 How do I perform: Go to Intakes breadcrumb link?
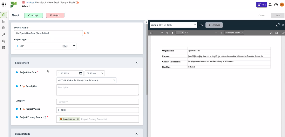click(31, 3)
